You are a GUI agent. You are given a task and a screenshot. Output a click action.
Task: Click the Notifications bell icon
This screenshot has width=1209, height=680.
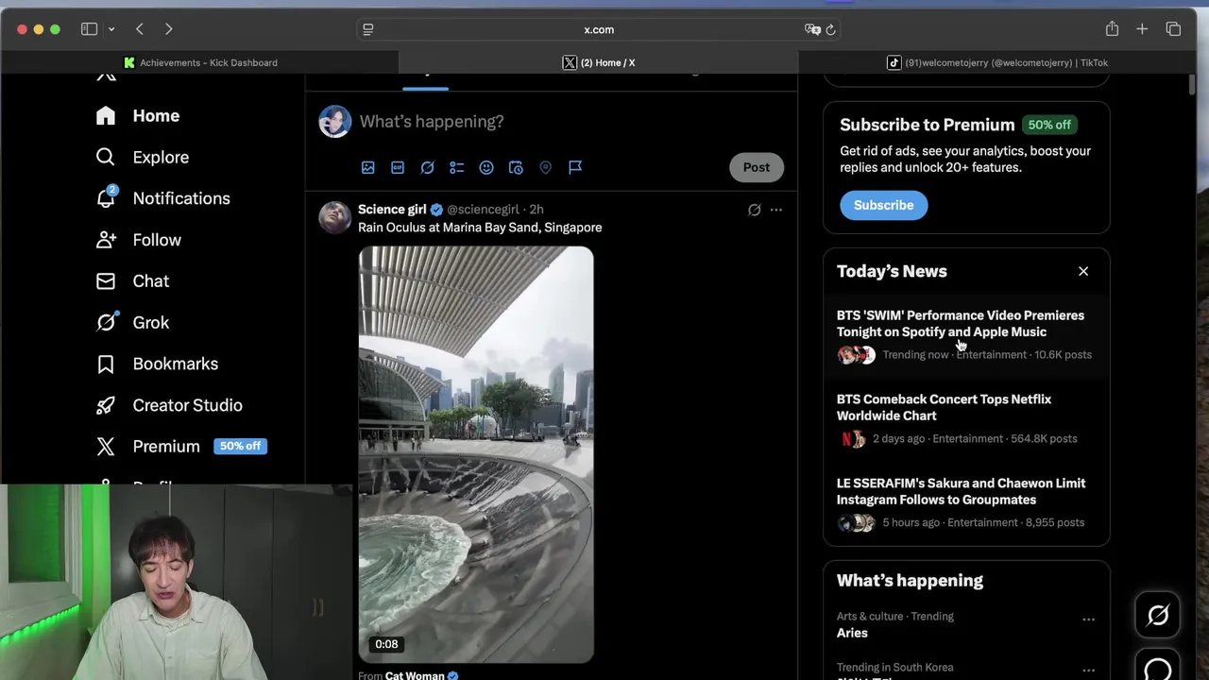tap(106, 198)
